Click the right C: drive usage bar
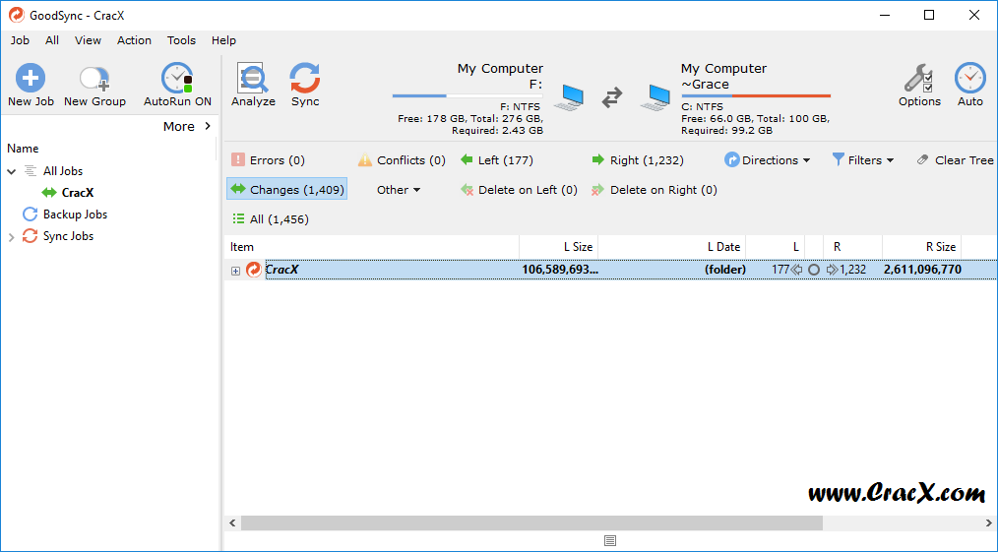998x552 pixels. tap(756, 96)
